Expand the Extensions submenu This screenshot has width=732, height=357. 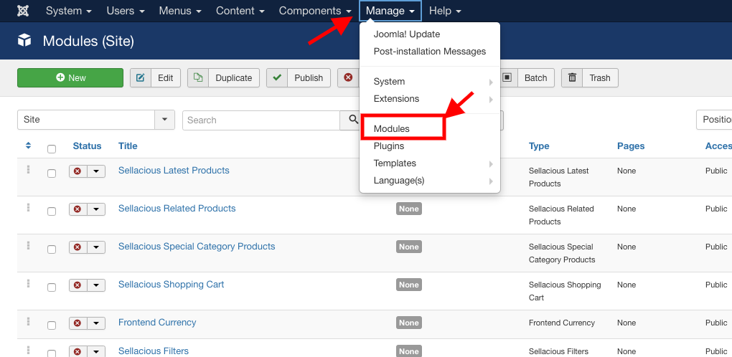pyautogui.click(x=429, y=99)
